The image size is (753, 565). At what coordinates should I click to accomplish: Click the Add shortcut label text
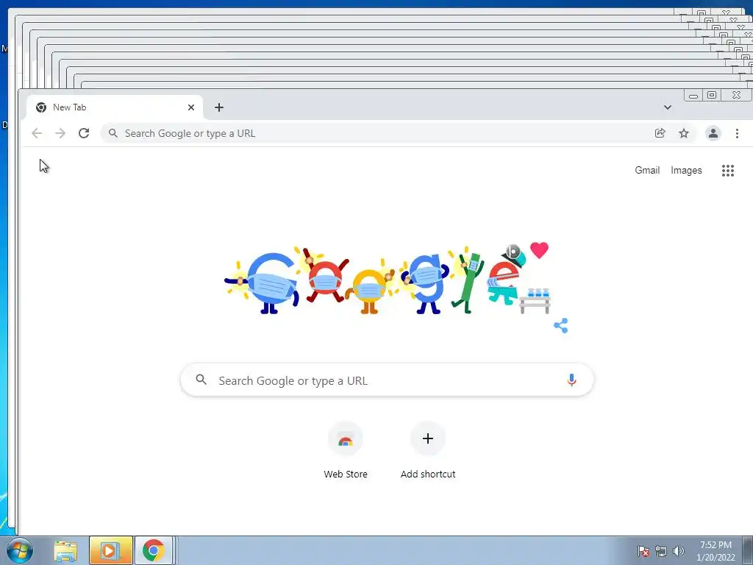point(428,475)
